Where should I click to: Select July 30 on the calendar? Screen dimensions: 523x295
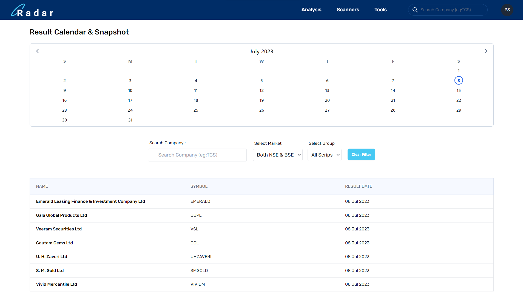[x=64, y=120]
